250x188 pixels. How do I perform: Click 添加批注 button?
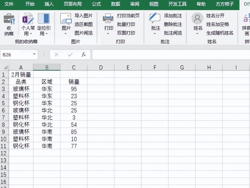point(173,16)
